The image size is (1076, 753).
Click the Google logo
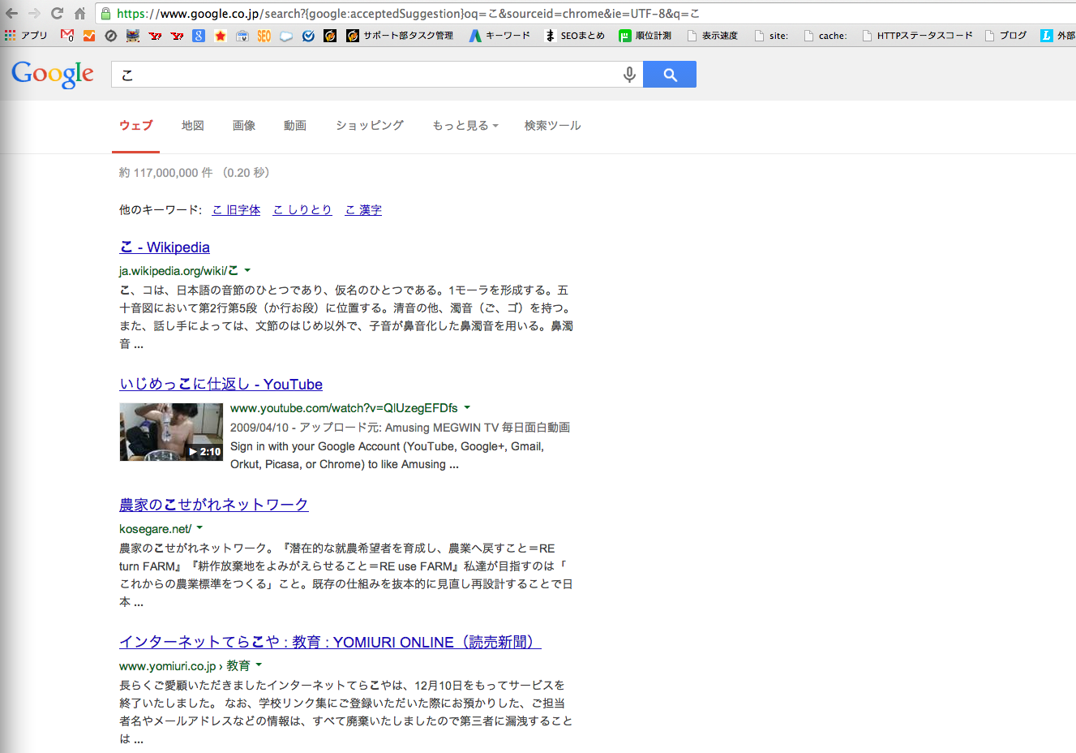tap(53, 75)
